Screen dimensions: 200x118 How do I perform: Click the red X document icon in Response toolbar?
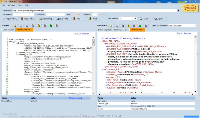pyautogui.click(x=146, y=26)
